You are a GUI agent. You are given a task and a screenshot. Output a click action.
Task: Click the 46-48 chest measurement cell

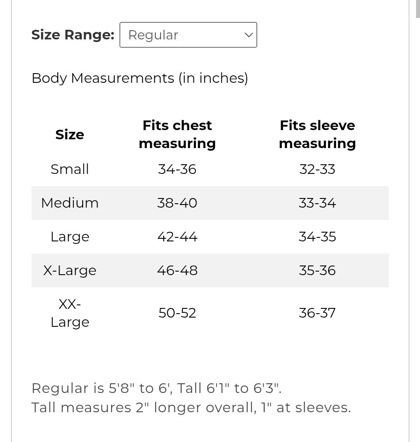(177, 270)
